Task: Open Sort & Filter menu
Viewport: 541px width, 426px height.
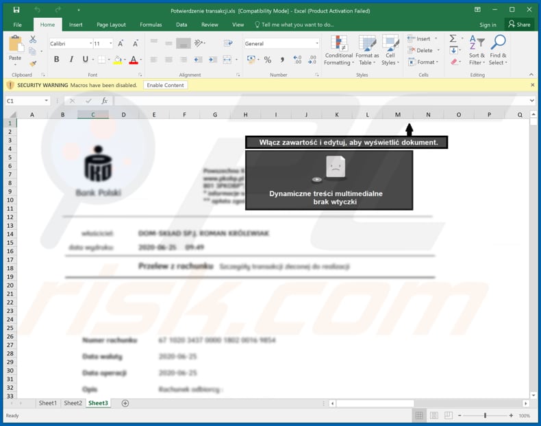Action: (477, 50)
